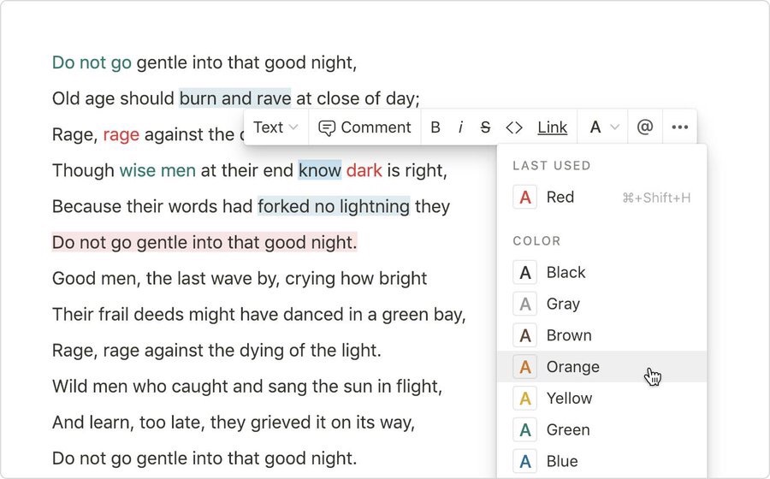The image size is (770, 479).
Task: Click the yellow A color swatch
Action: coord(525,398)
